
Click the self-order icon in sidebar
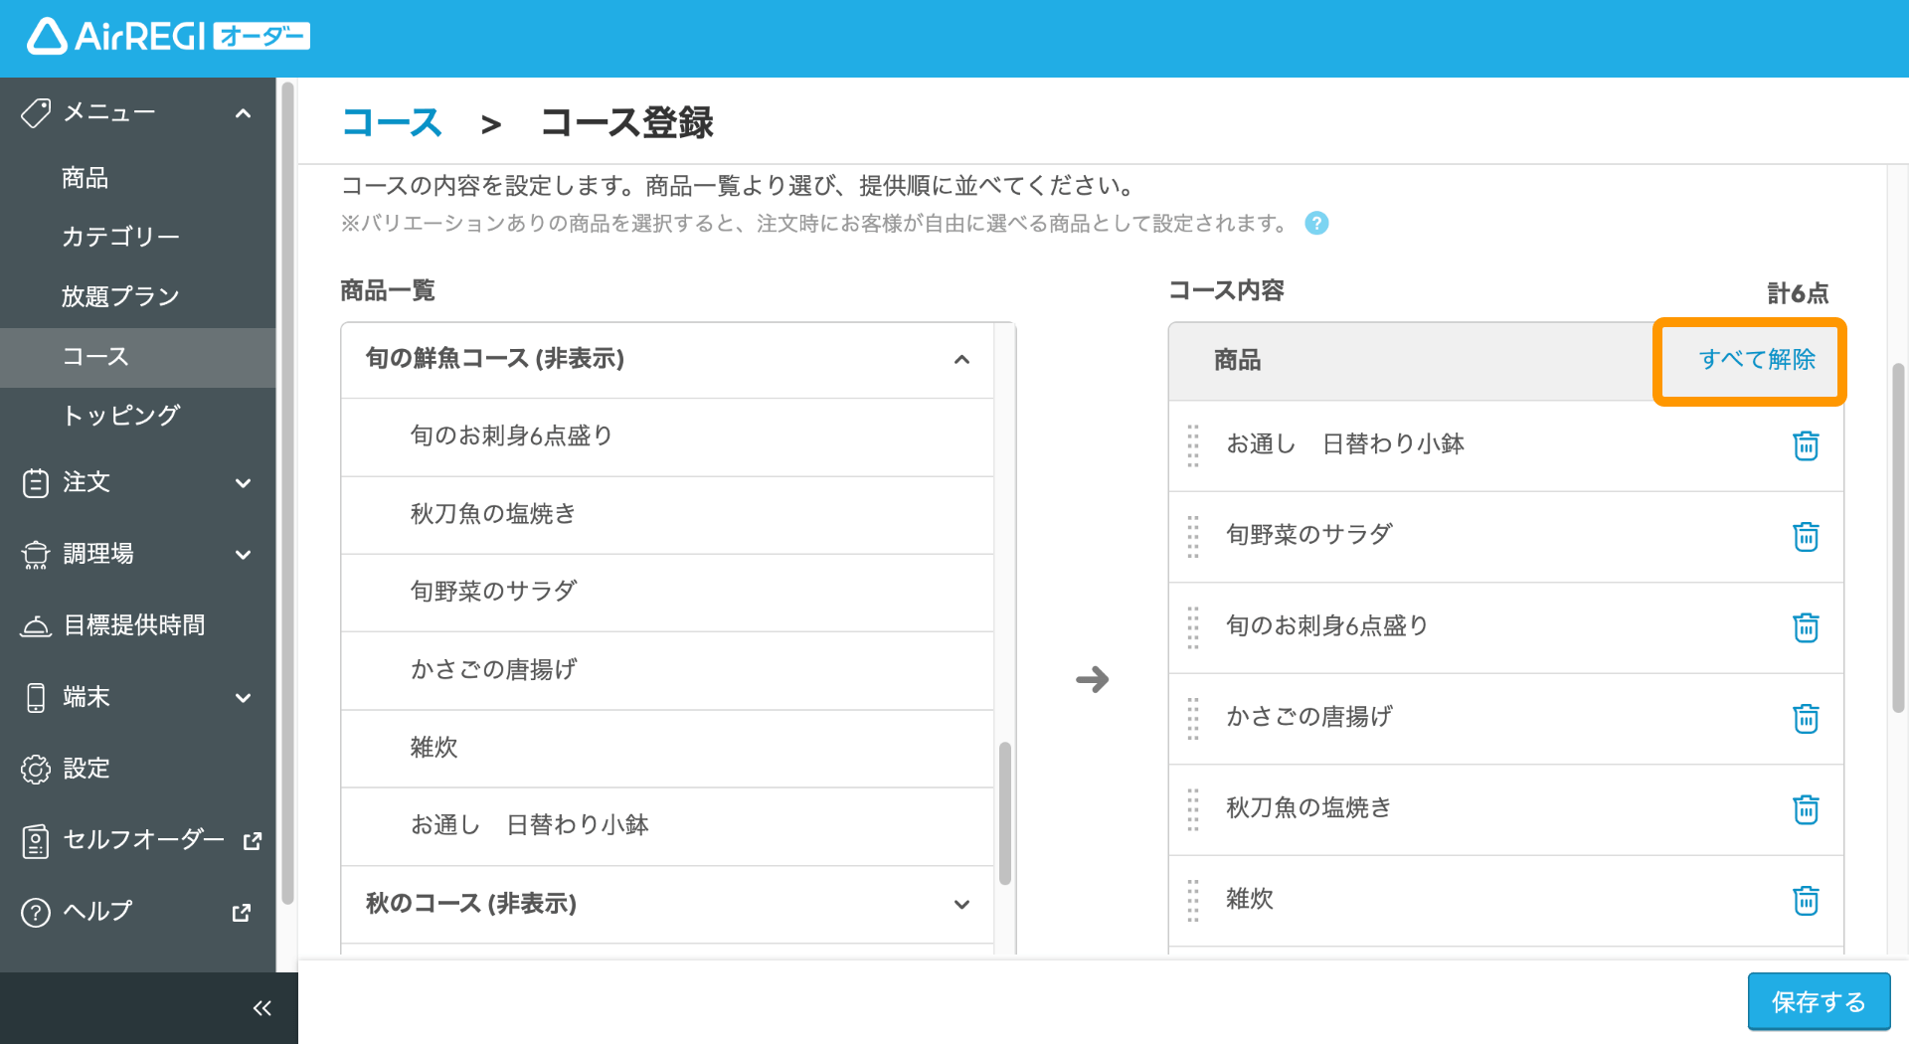click(x=36, y=841)
